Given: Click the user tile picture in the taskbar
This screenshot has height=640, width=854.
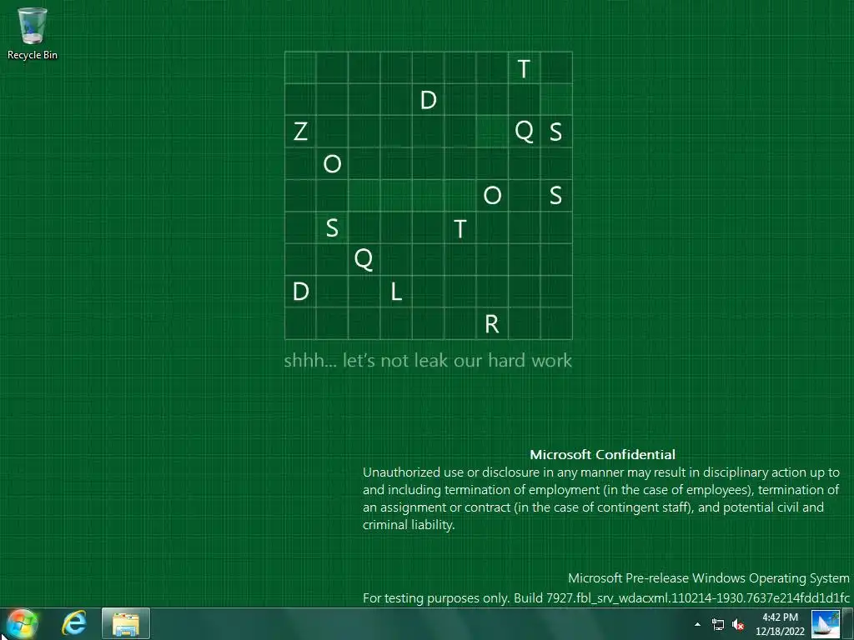Looking at the screenshot, I should (x=825, y=623).
